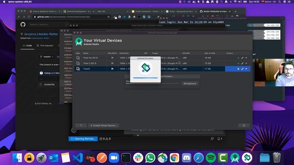Switch to the New Tab in Chrome
The width and height of the screenshot is (294, 165).
101,11
